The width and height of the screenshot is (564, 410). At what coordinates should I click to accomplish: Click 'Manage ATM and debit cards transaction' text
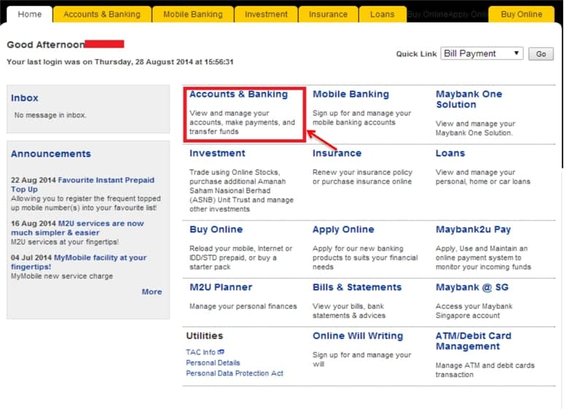pyautogui.click(x=485, y=370)
